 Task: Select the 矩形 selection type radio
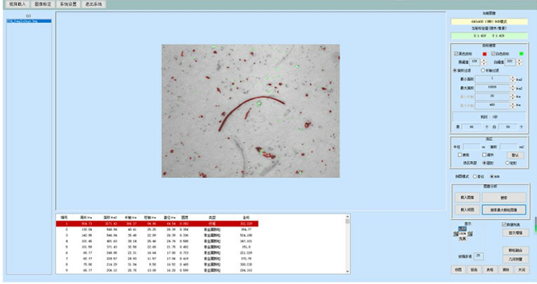pyautogui.click(x=507, y=163)
